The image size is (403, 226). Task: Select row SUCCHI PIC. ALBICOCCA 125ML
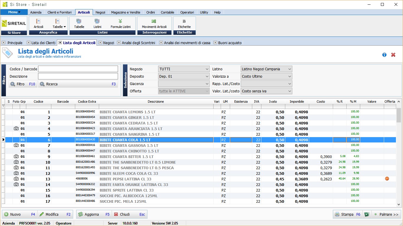pos(199,196)
